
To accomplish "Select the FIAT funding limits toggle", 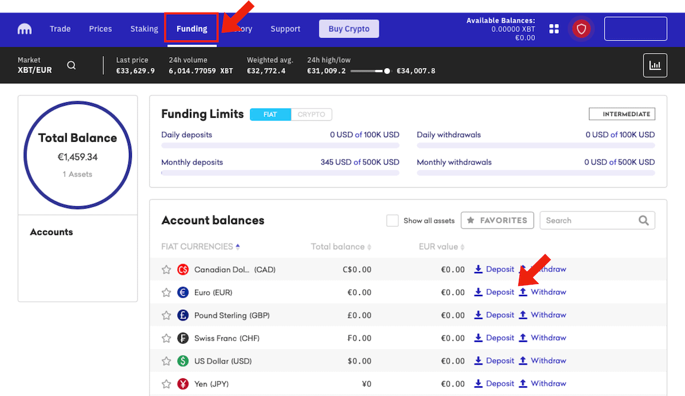I will 270,114.
